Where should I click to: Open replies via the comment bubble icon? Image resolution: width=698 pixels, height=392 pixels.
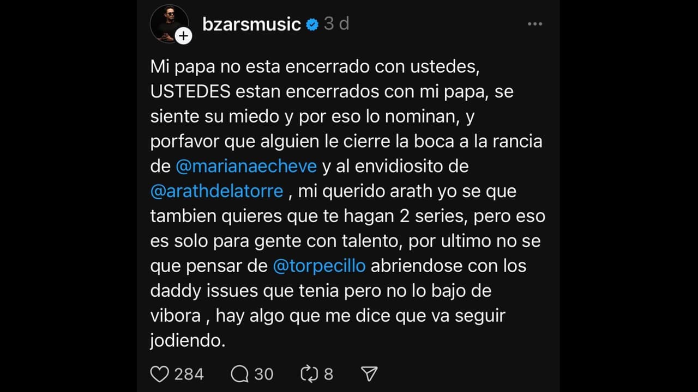click(239, 374)
